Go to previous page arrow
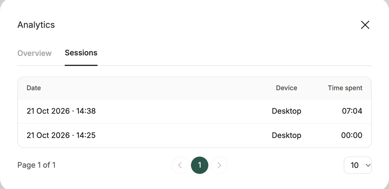Viewport: 389px width, 189px height. click(180, 165)
